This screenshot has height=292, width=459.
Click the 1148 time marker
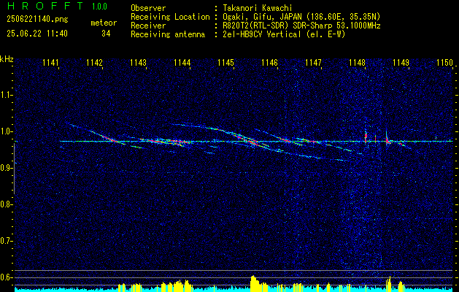(x=358, y=63)
